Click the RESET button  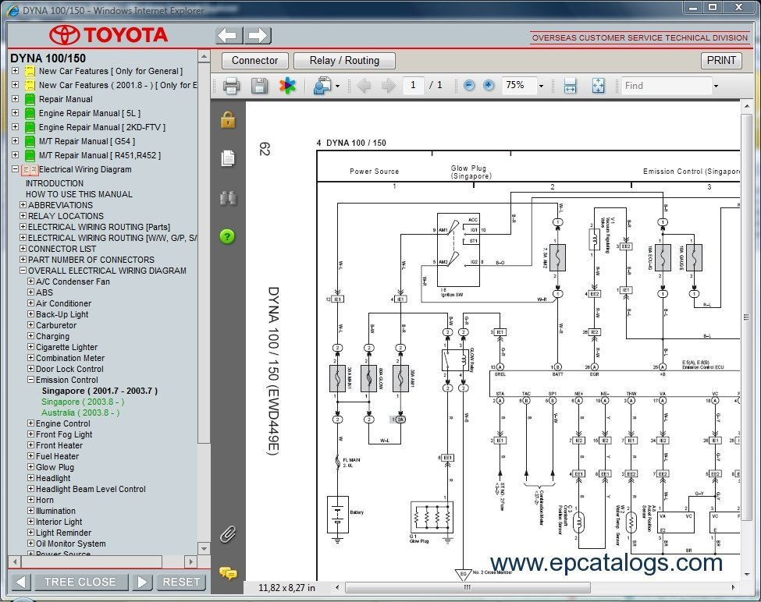181,582
